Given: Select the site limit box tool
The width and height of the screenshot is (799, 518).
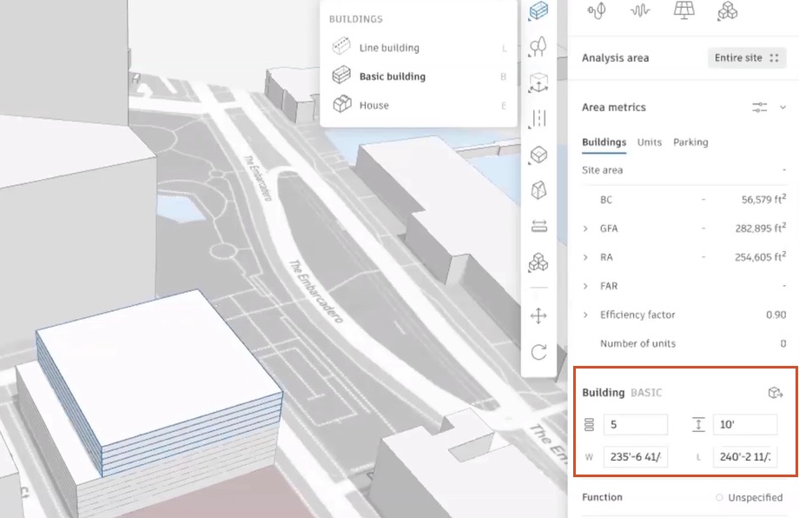Looking at the screenshot, I should click(538, 155).
